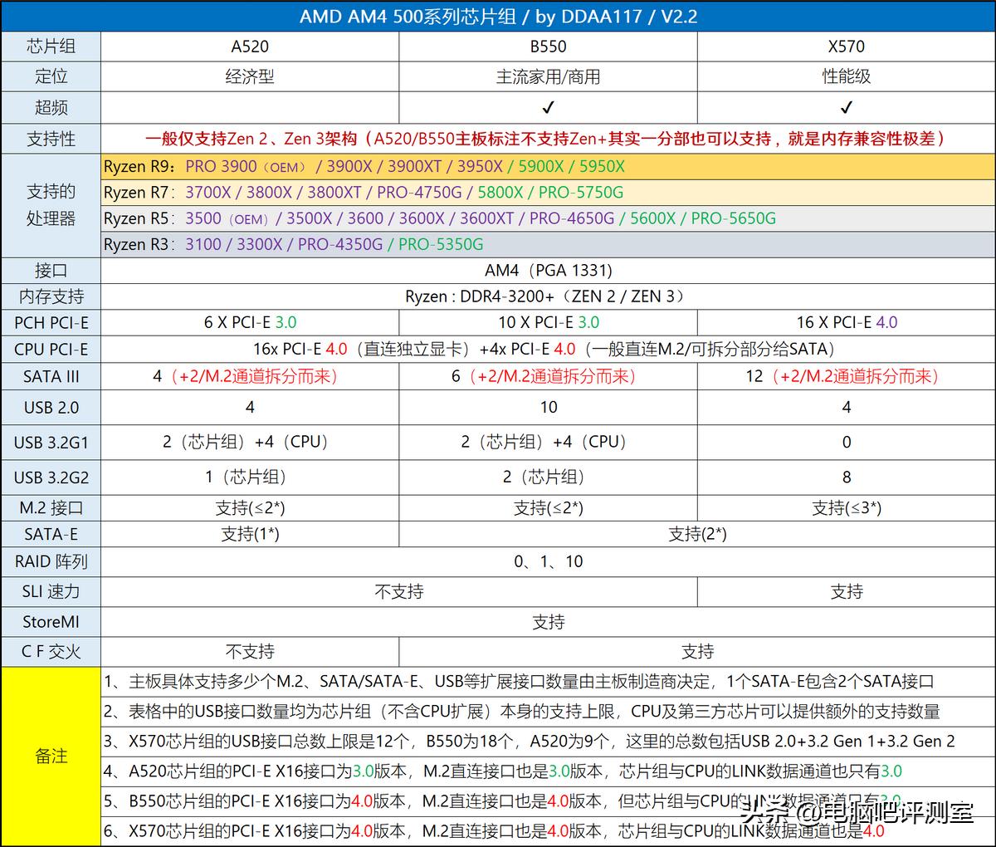Screen dimensions: 996x847
Task: Toggle the 不支持 cell in SLI row
Action: pos(399,592)
